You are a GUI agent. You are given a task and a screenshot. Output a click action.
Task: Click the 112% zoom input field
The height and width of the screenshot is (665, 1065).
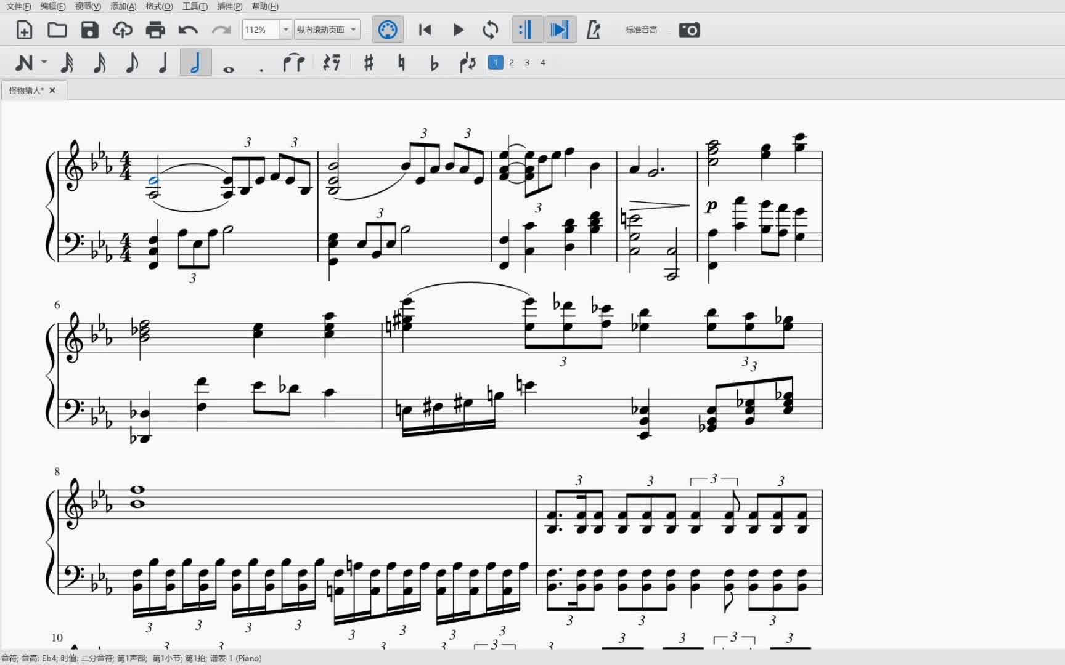click(261, 30)
